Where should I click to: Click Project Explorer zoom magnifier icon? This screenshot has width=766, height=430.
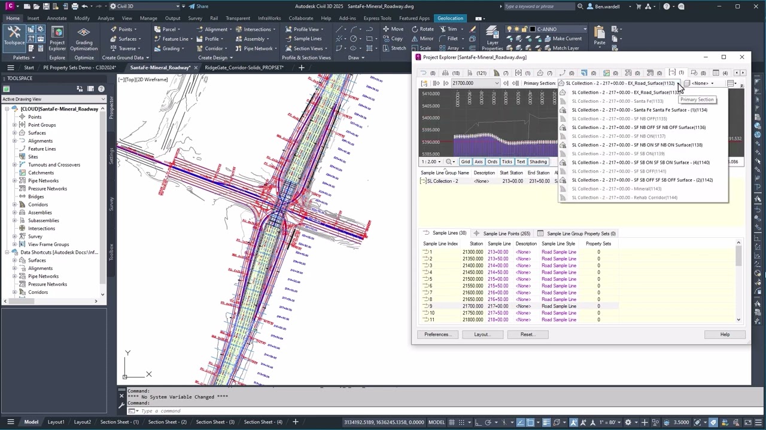click(x=449, y=162)
